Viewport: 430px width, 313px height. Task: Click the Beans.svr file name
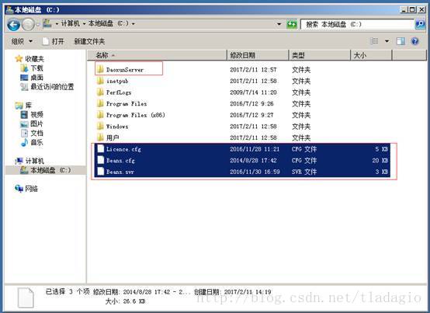coord(120,172)
